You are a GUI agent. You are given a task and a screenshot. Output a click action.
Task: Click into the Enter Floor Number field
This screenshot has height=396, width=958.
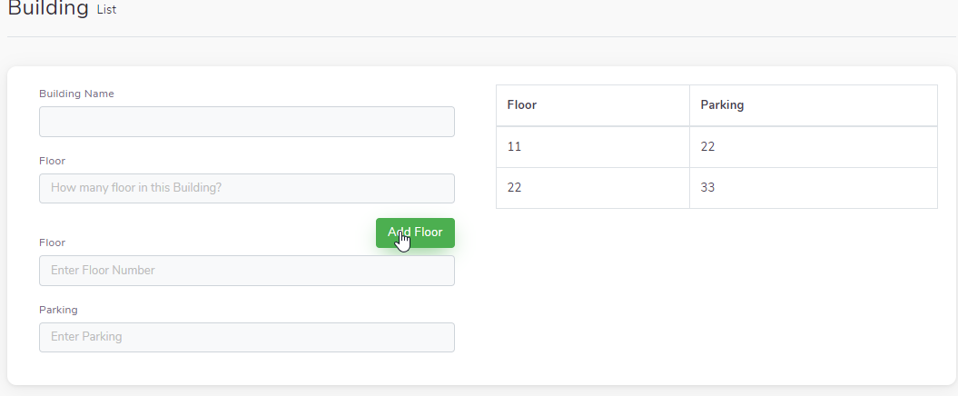click(247, 271)
